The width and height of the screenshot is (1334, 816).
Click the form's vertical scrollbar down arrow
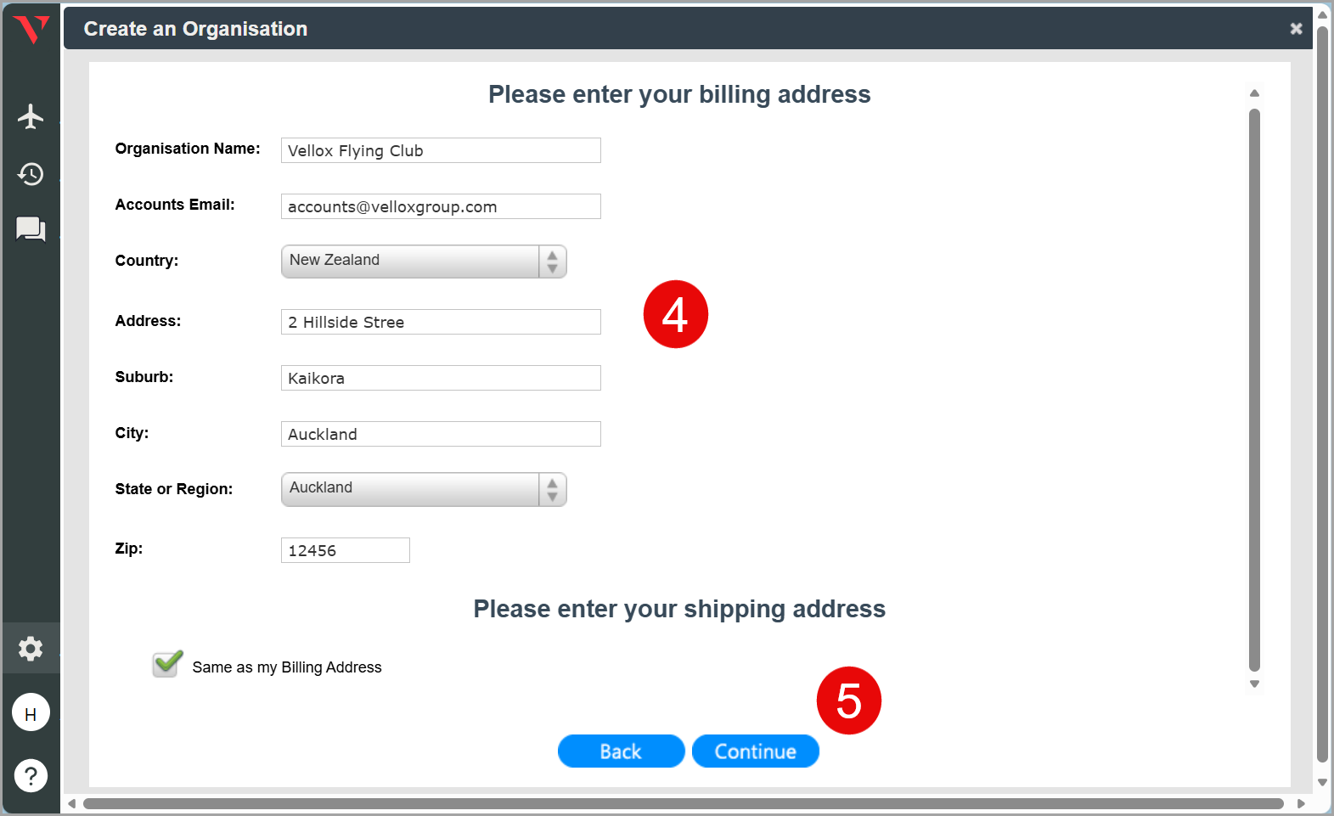[1254, 684]
